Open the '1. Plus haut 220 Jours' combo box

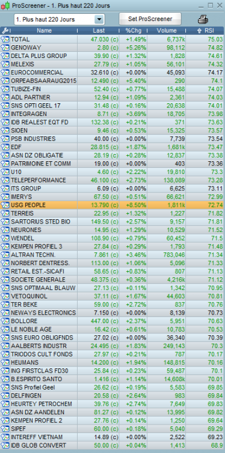[59, 19]
